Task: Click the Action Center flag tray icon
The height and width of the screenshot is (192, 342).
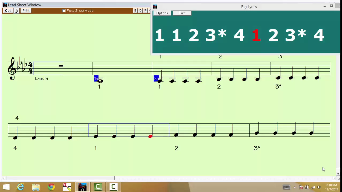Action: (301, 187)
